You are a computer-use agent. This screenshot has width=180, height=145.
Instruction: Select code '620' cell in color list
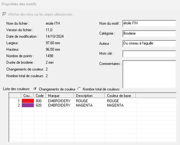(39, 105)
